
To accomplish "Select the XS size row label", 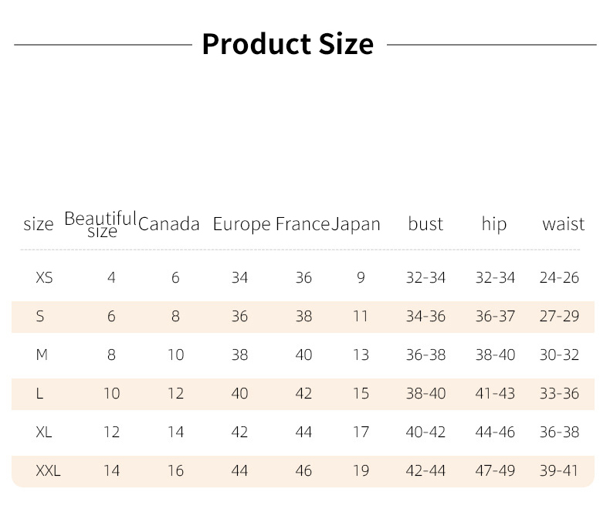I will 44,278.
